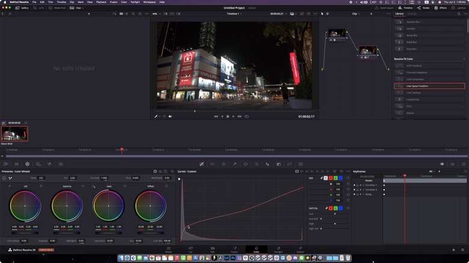Toggle the Timeline panel button in the top right
This screenshot has width=469, height=263.
coord(405,8)
